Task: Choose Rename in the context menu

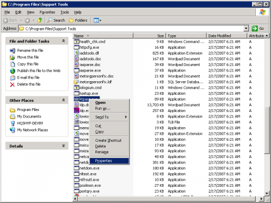Action: [x=109, y=152]
